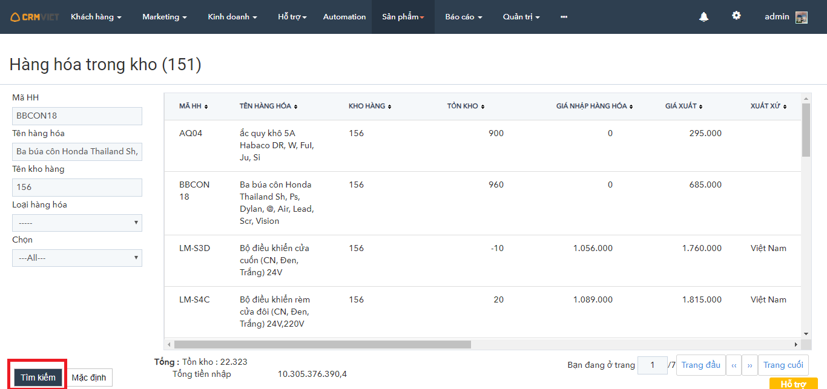
Task: Click Ba búa côn Honda product name
Action: click(277, 203)
